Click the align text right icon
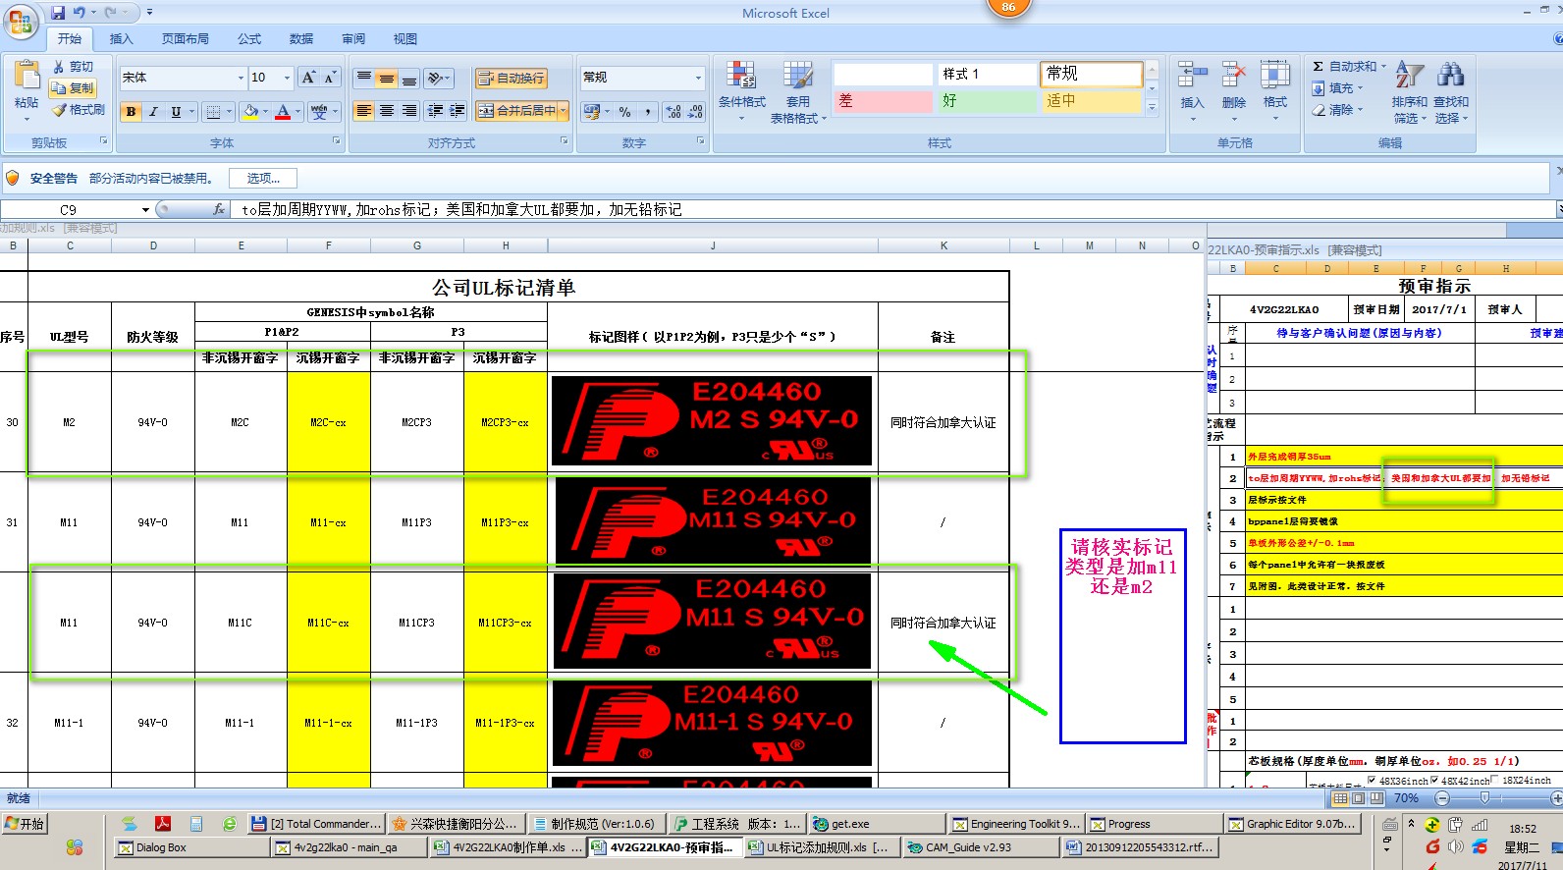The height and width of the screenshot is (870, 1563). click(409, 111)
